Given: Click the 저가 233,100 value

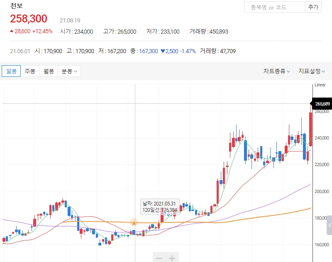Looking at the screenshot, I should 163,32.
